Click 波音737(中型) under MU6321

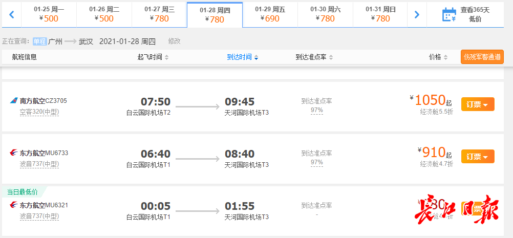pos(39,217)
